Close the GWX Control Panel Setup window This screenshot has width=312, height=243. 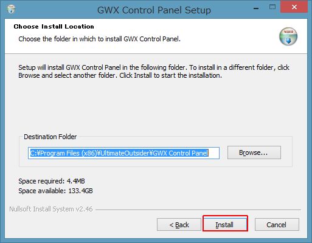pyautogui.click(x=294, y=7)
